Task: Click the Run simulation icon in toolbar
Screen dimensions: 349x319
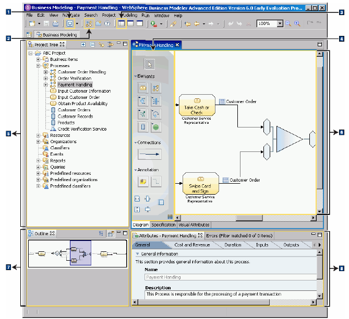Action: (153, 23)
